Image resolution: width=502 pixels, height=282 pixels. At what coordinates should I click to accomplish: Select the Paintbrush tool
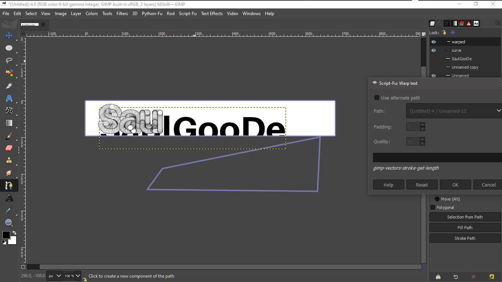(9, 135)
